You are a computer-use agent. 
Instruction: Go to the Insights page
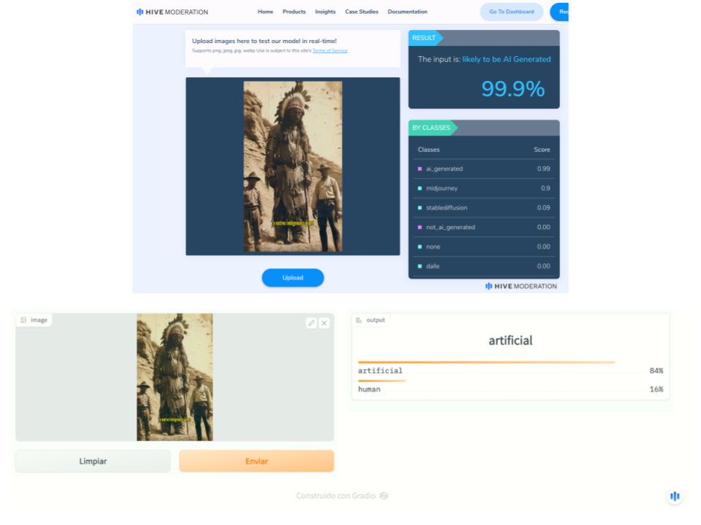(326, 12)
